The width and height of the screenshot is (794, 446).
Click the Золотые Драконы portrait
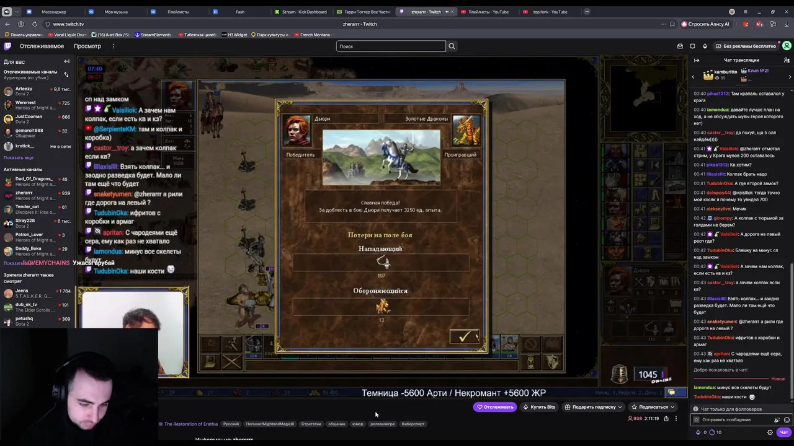466,131
